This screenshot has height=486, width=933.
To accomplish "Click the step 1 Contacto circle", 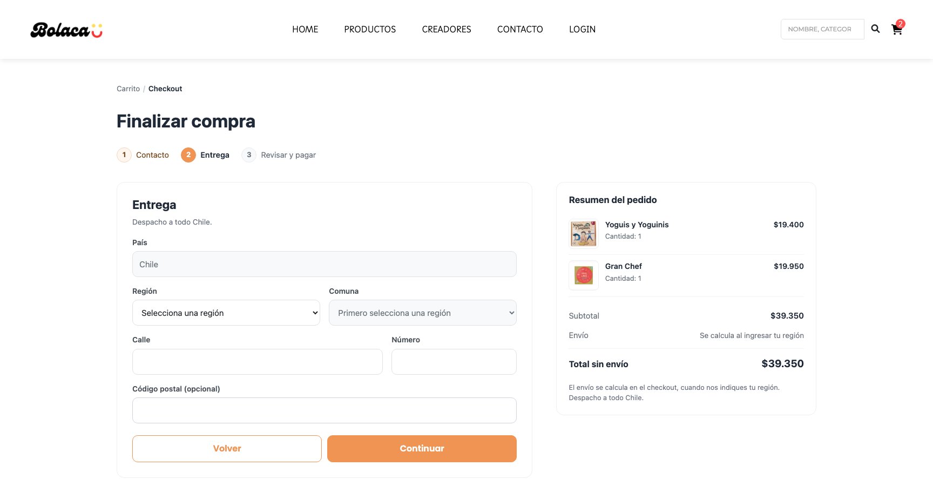I will 124,155.
